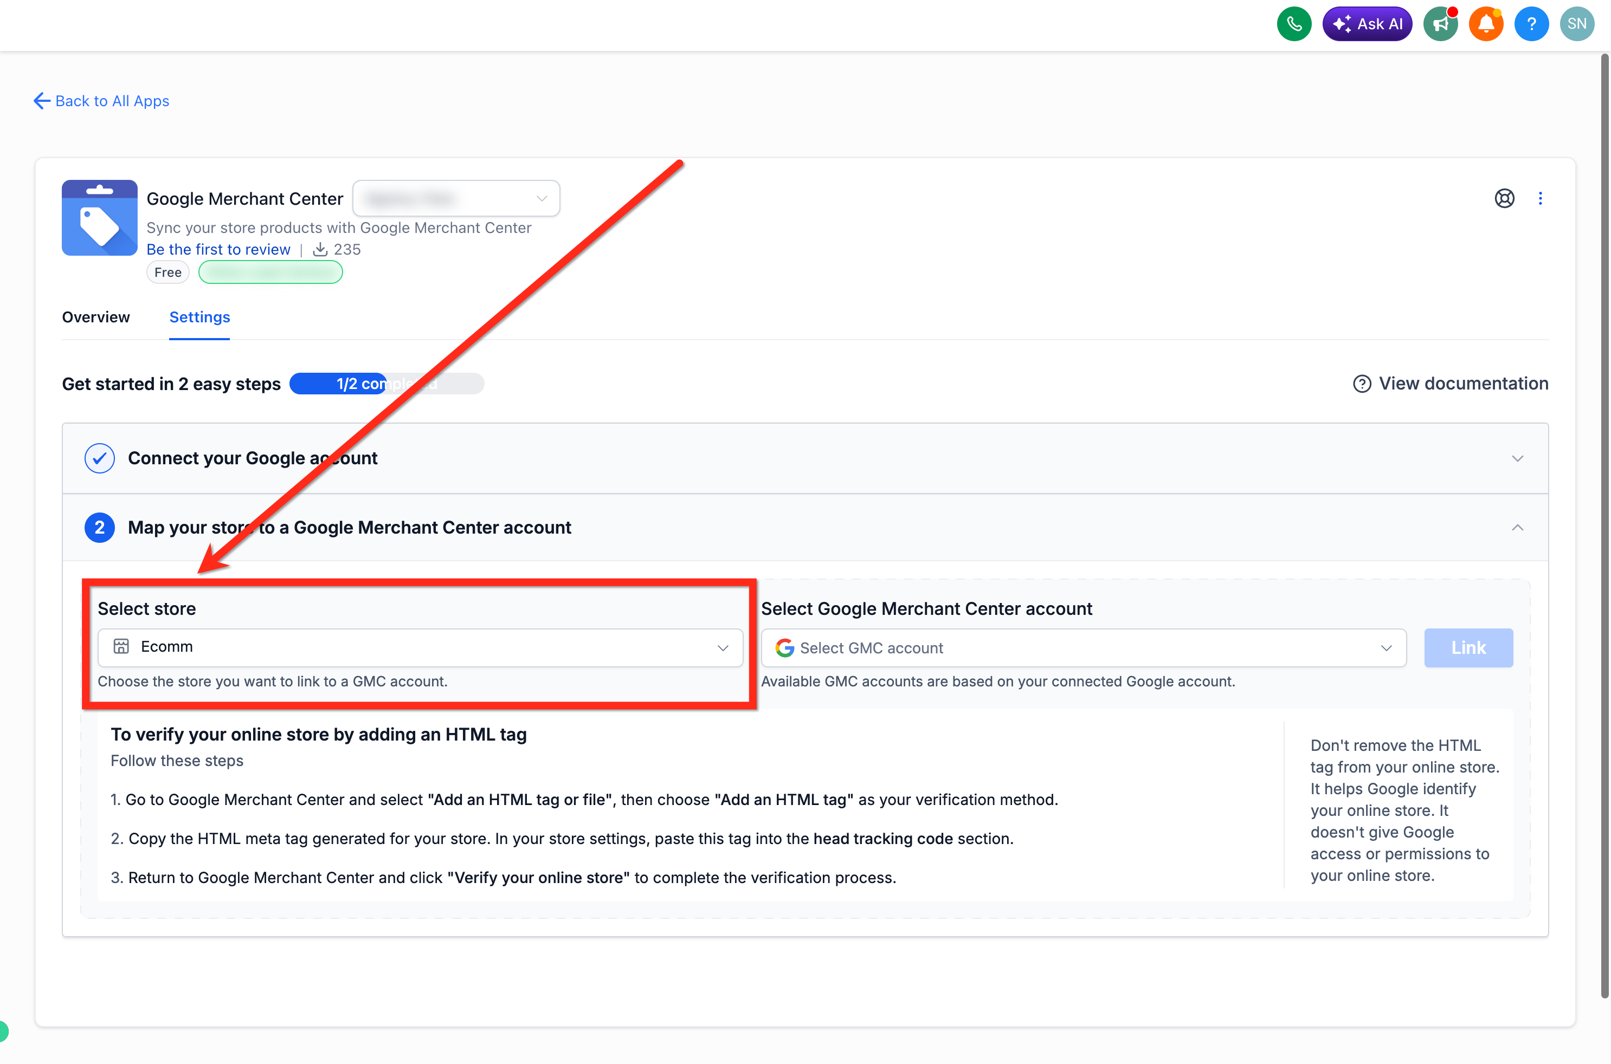1611x1064 pixels.
Task: Click the page vertical scrollbar
Action: click(1604, 526)
